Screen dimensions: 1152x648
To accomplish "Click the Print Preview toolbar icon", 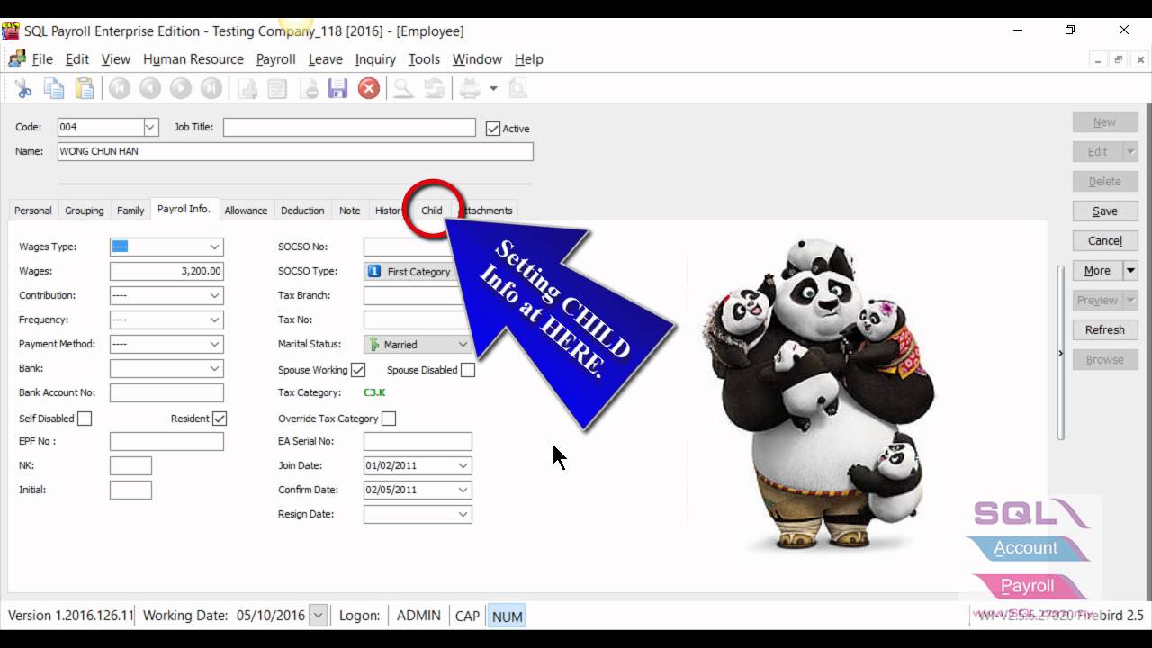I will pos(517,88).
